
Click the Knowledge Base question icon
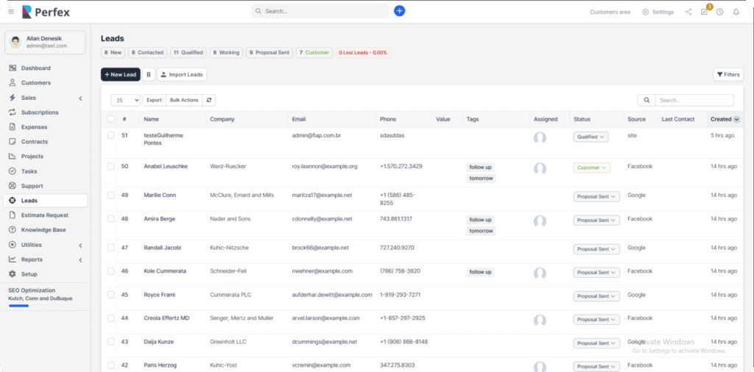click(x=13, y=230)
